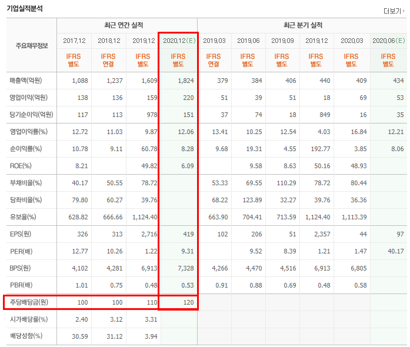This screenshot has width=410, height=347.
Task: Click the 192.77 net margin value
Action: click(x=321, y=149)
